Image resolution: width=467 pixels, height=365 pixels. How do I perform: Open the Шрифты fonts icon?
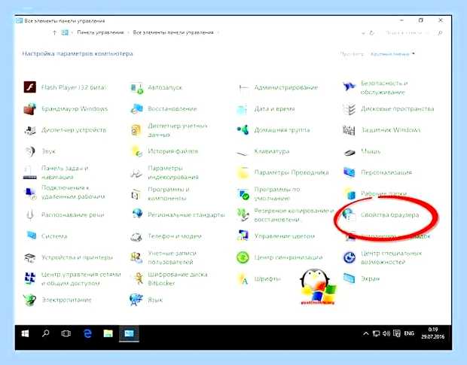click(x=243, y=279)
